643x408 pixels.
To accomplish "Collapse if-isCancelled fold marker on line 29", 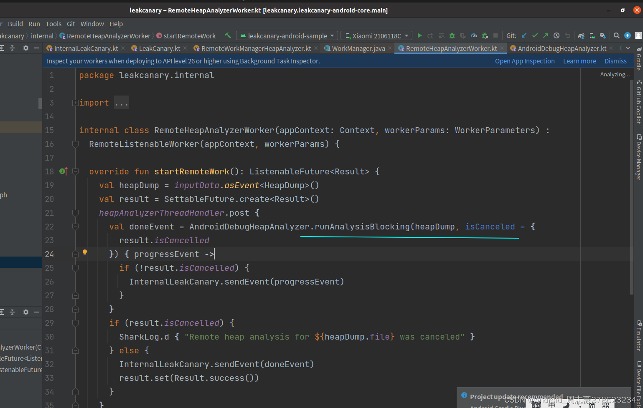I will tap(75, 323).
